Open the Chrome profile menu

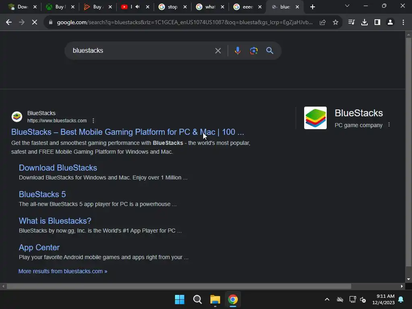point(390,23)
